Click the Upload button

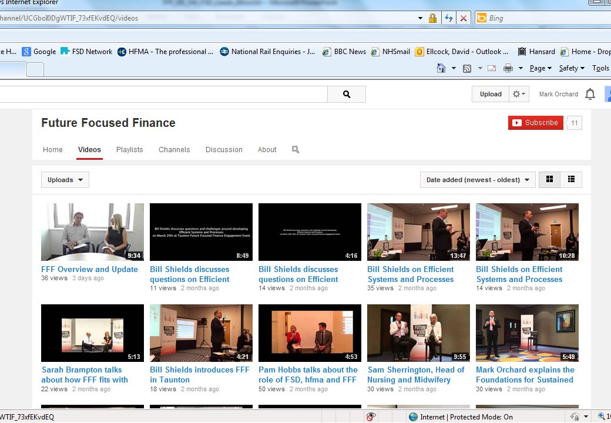(491, 94)
